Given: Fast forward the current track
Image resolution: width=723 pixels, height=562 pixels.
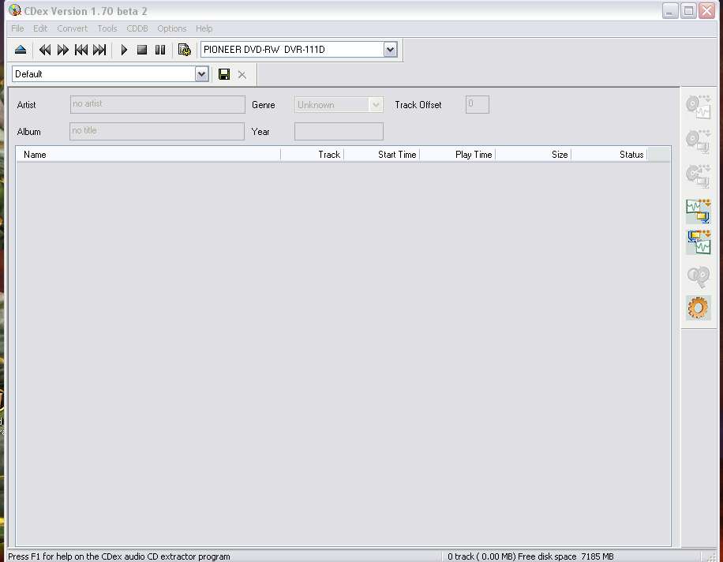Looking at the screenshot, I should pyautogui.click(x=62, y=50).
